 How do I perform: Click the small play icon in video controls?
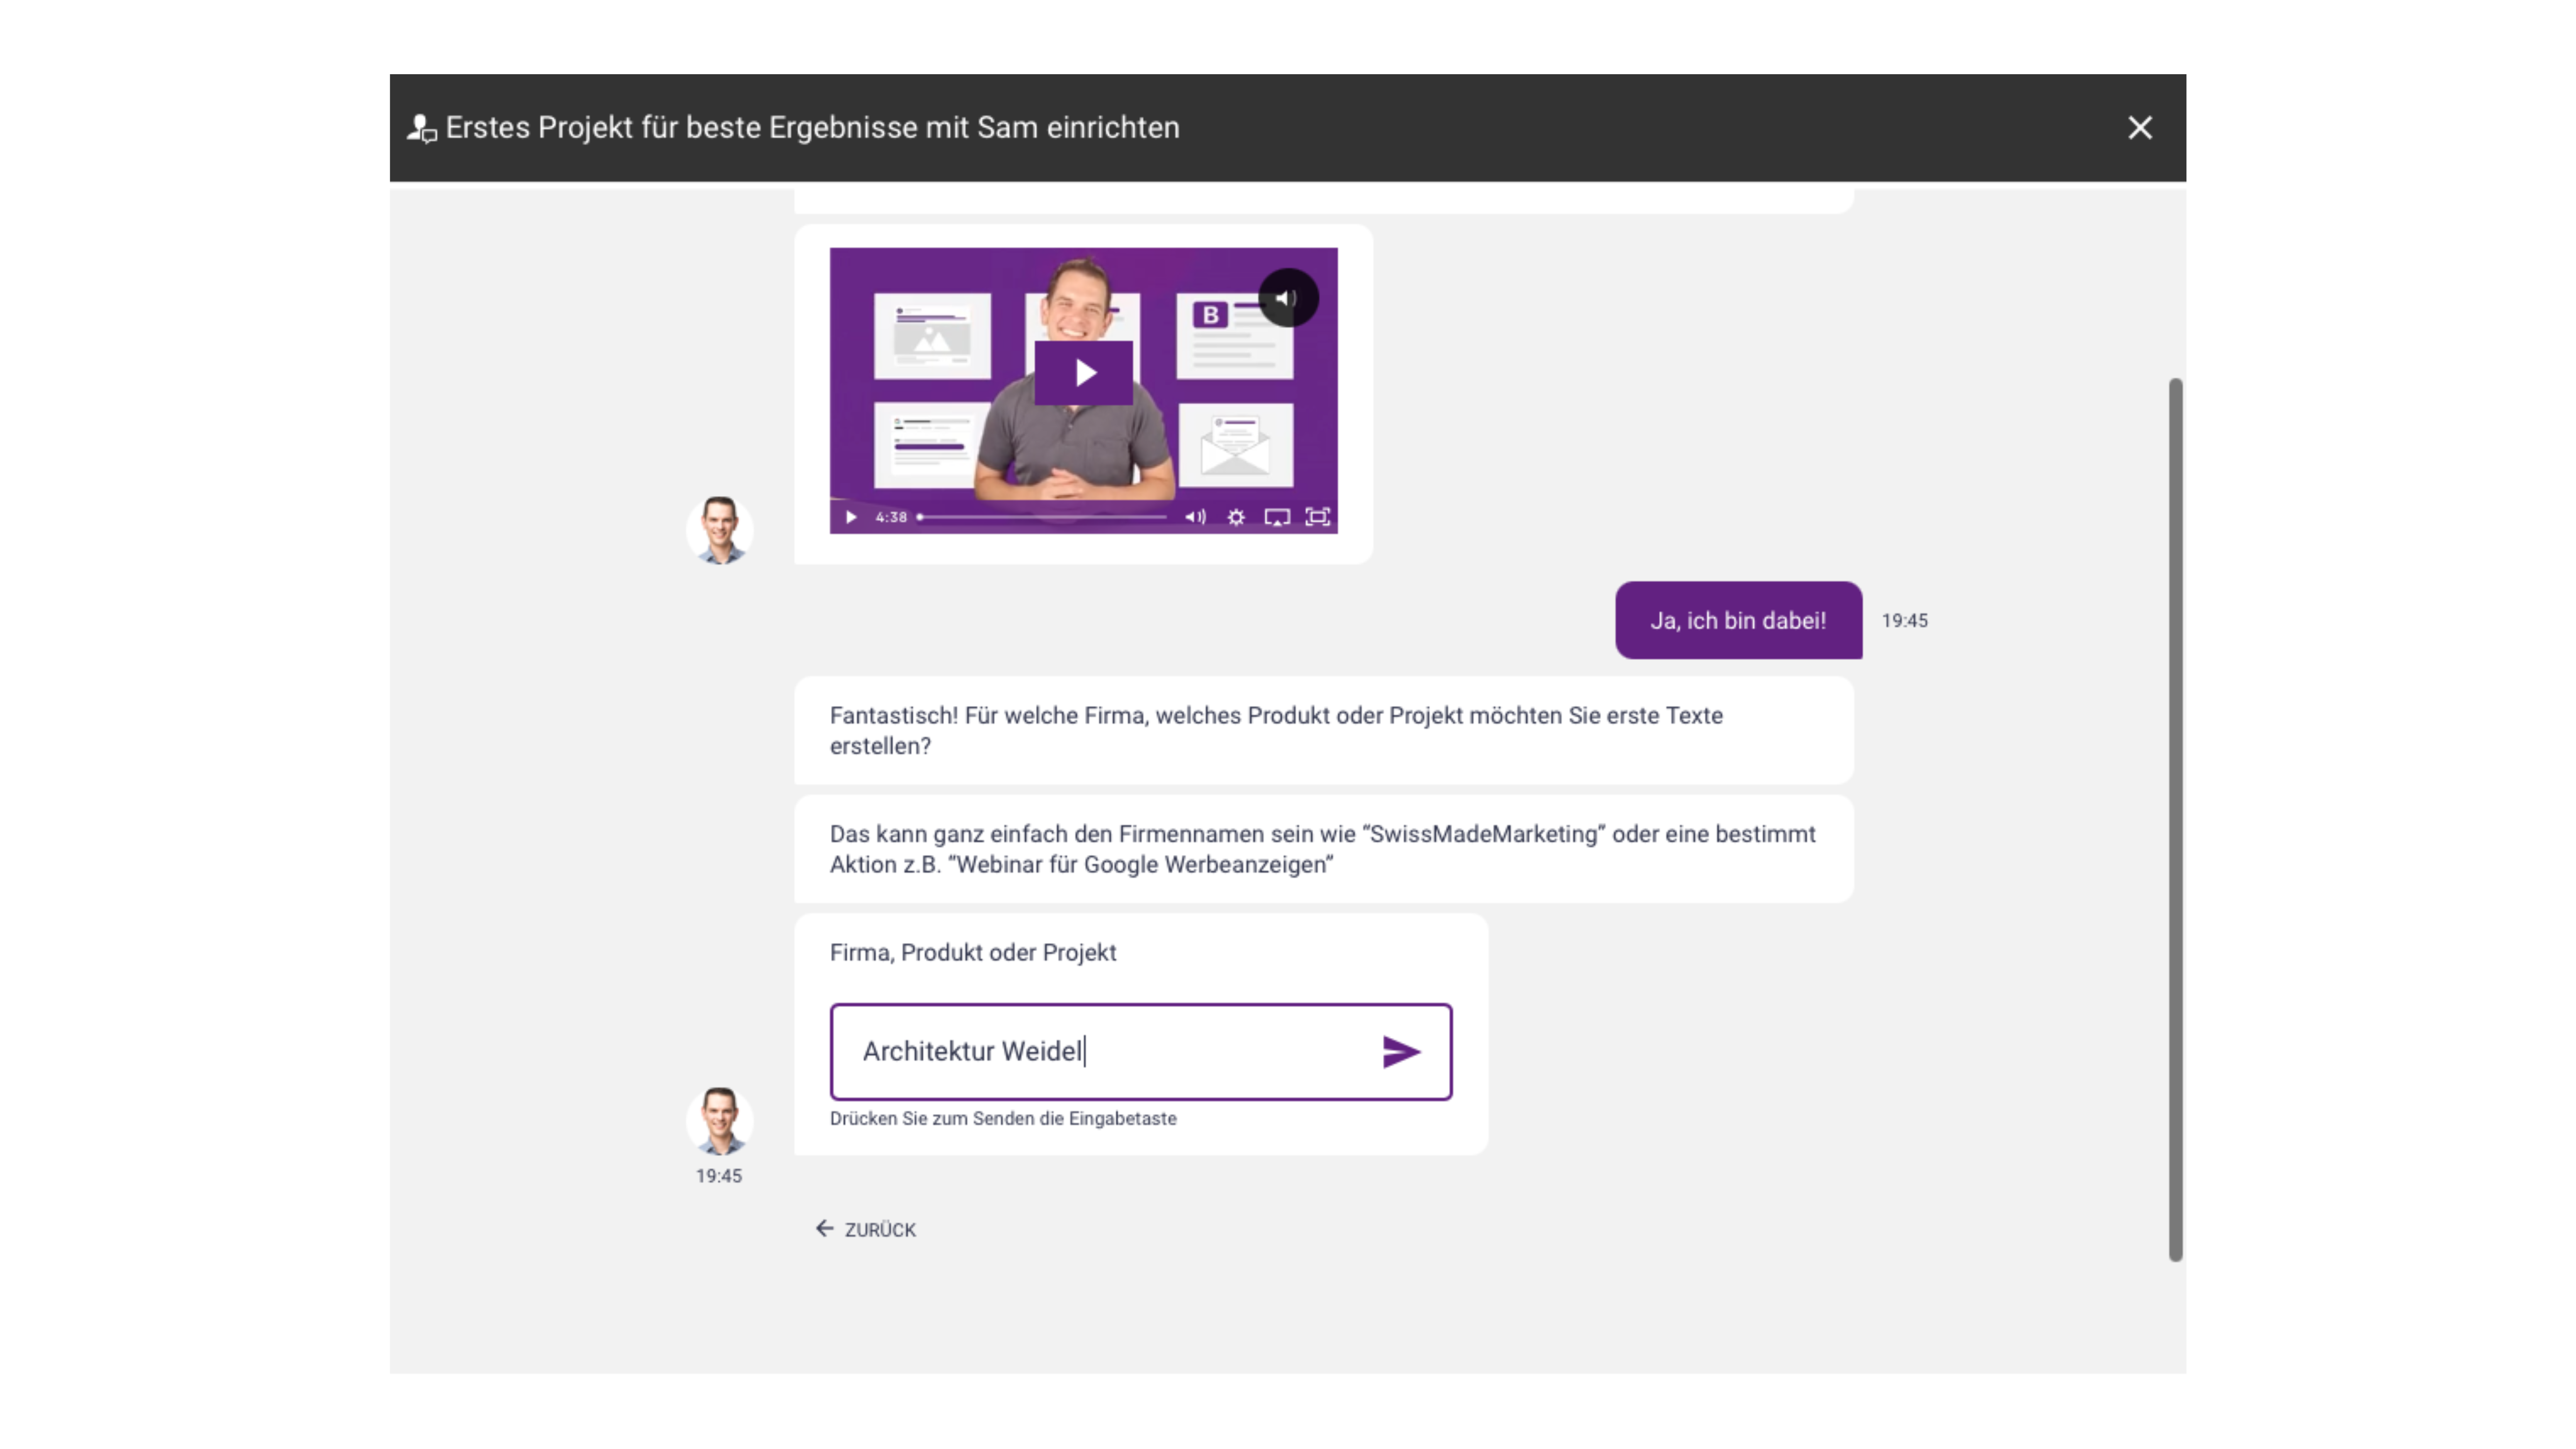[851, 517]
